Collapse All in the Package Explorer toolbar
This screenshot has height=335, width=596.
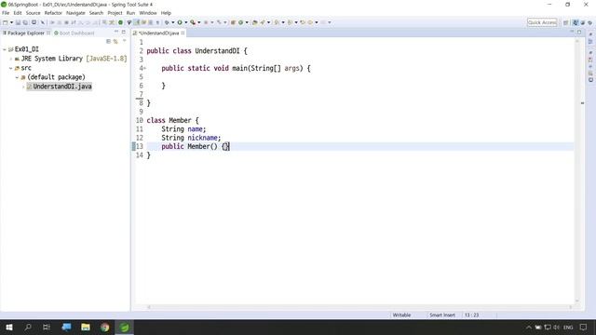pos(108,41)
